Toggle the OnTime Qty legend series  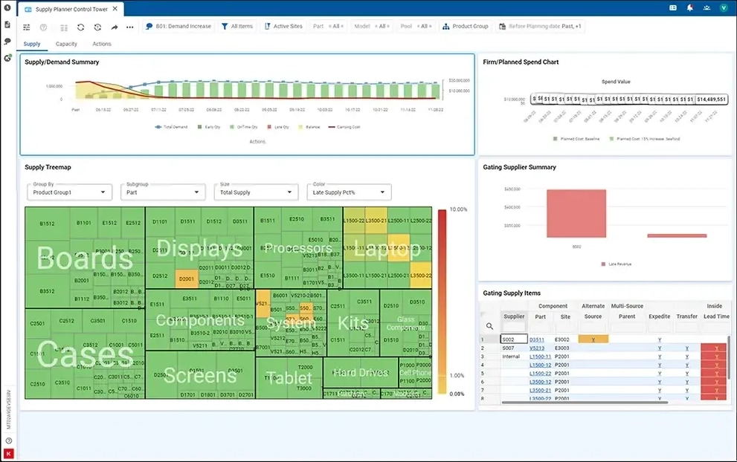click(243, 127)
